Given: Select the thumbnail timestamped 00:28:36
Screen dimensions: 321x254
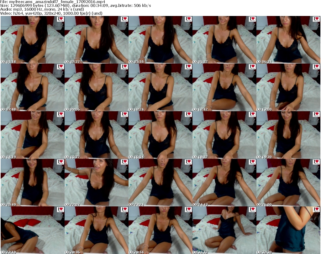Looking at the screenshot, I should click(97, 230).
